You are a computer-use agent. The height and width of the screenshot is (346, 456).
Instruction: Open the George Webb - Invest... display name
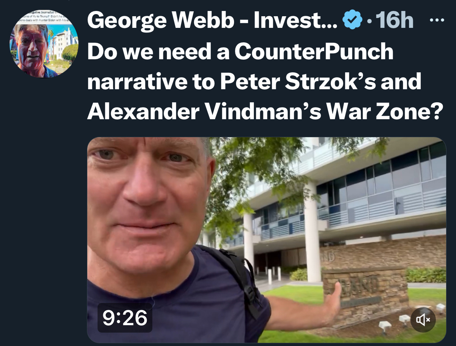(x=212, y=20)
